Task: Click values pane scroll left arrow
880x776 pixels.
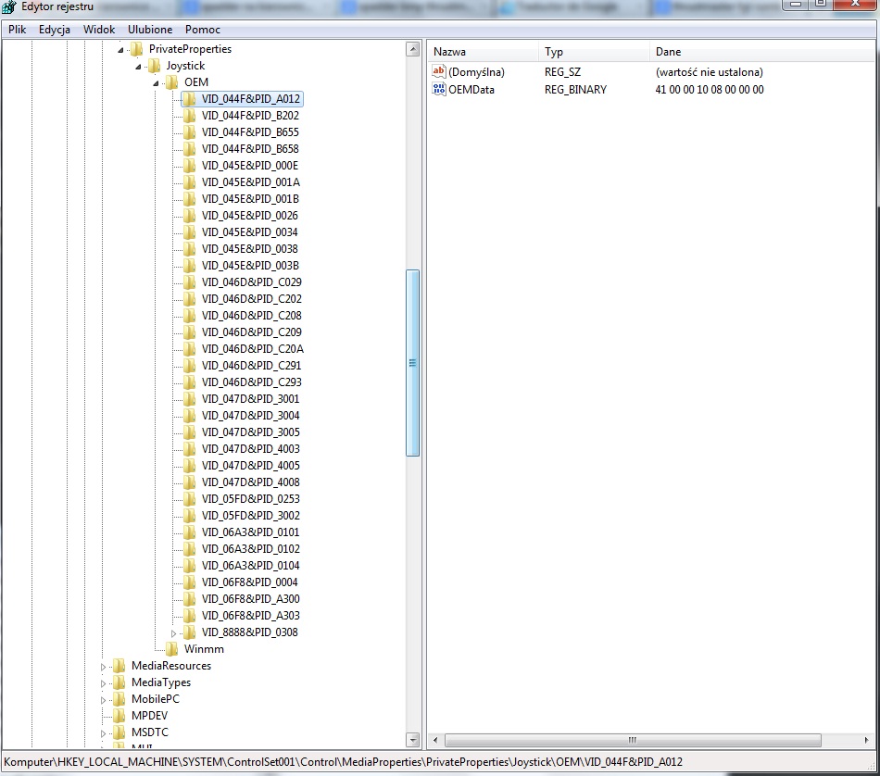Action: (x=435, y=740)
